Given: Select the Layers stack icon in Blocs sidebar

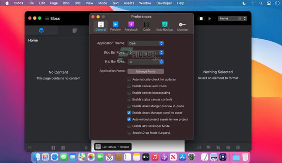Looking at the screenshot, I should (x=41, y=30).
